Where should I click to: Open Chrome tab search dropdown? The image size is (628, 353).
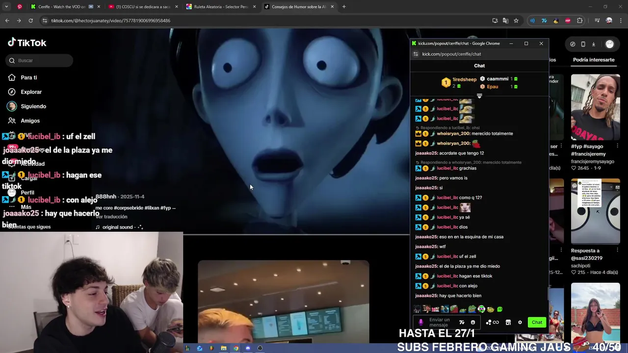7,7
